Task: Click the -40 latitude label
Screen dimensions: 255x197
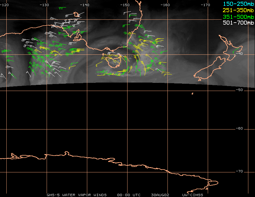Action: click(x=239, y=54)
